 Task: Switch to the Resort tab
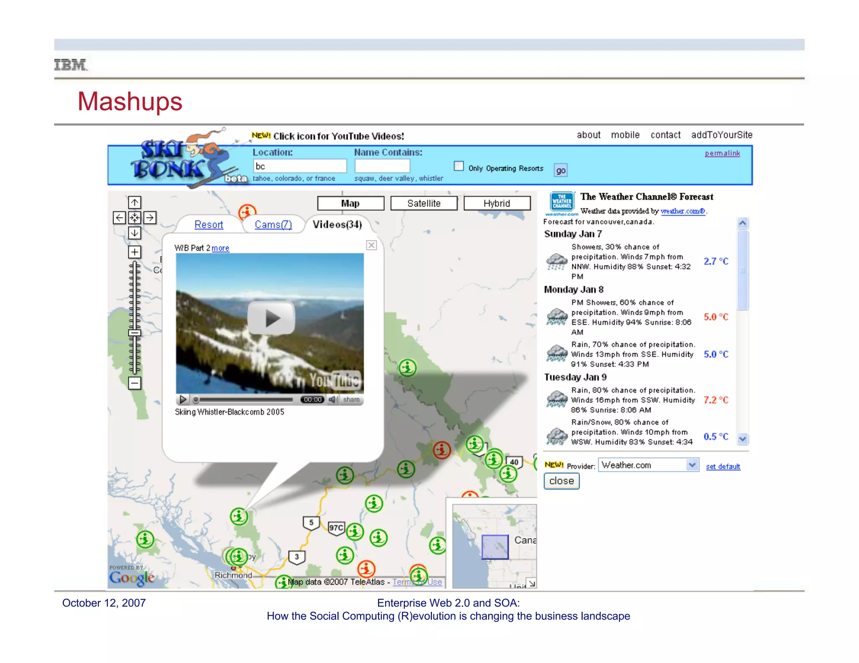tap(208, 225)
